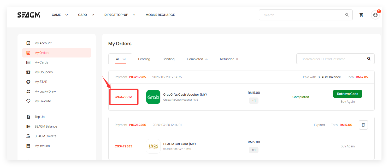Click the SEAGM Gift Card product icon

[153, 146]
